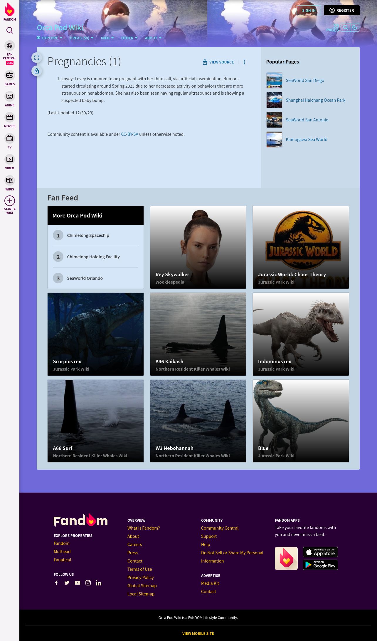
Task: Open the A66 Surf card
Action: click(96, 421)
